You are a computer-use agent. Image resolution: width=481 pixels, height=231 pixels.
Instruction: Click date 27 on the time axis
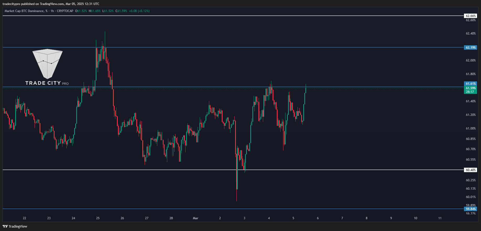click(x=147, y=218)
